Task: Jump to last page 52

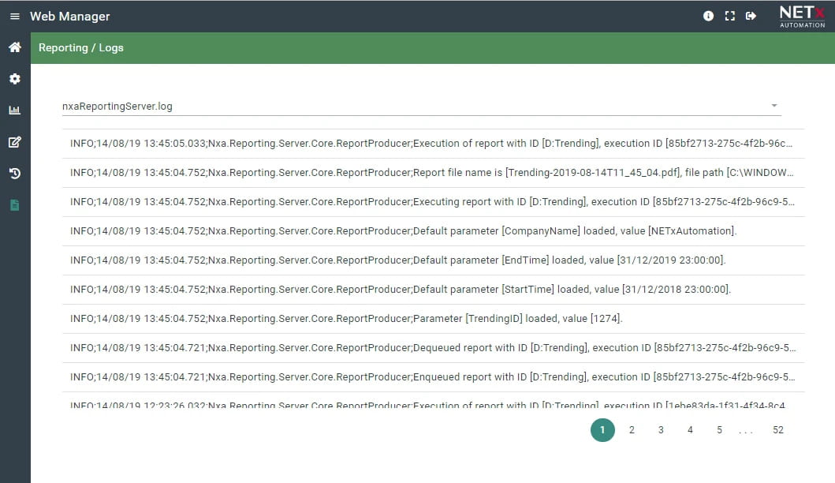Action: click(x=778, y=430)
